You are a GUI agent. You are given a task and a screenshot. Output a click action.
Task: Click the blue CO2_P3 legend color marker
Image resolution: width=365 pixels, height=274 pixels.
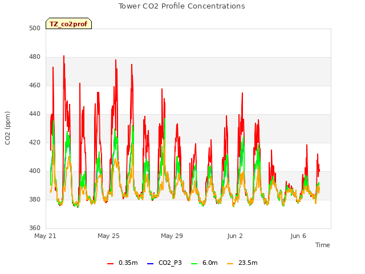coord(151,264)
